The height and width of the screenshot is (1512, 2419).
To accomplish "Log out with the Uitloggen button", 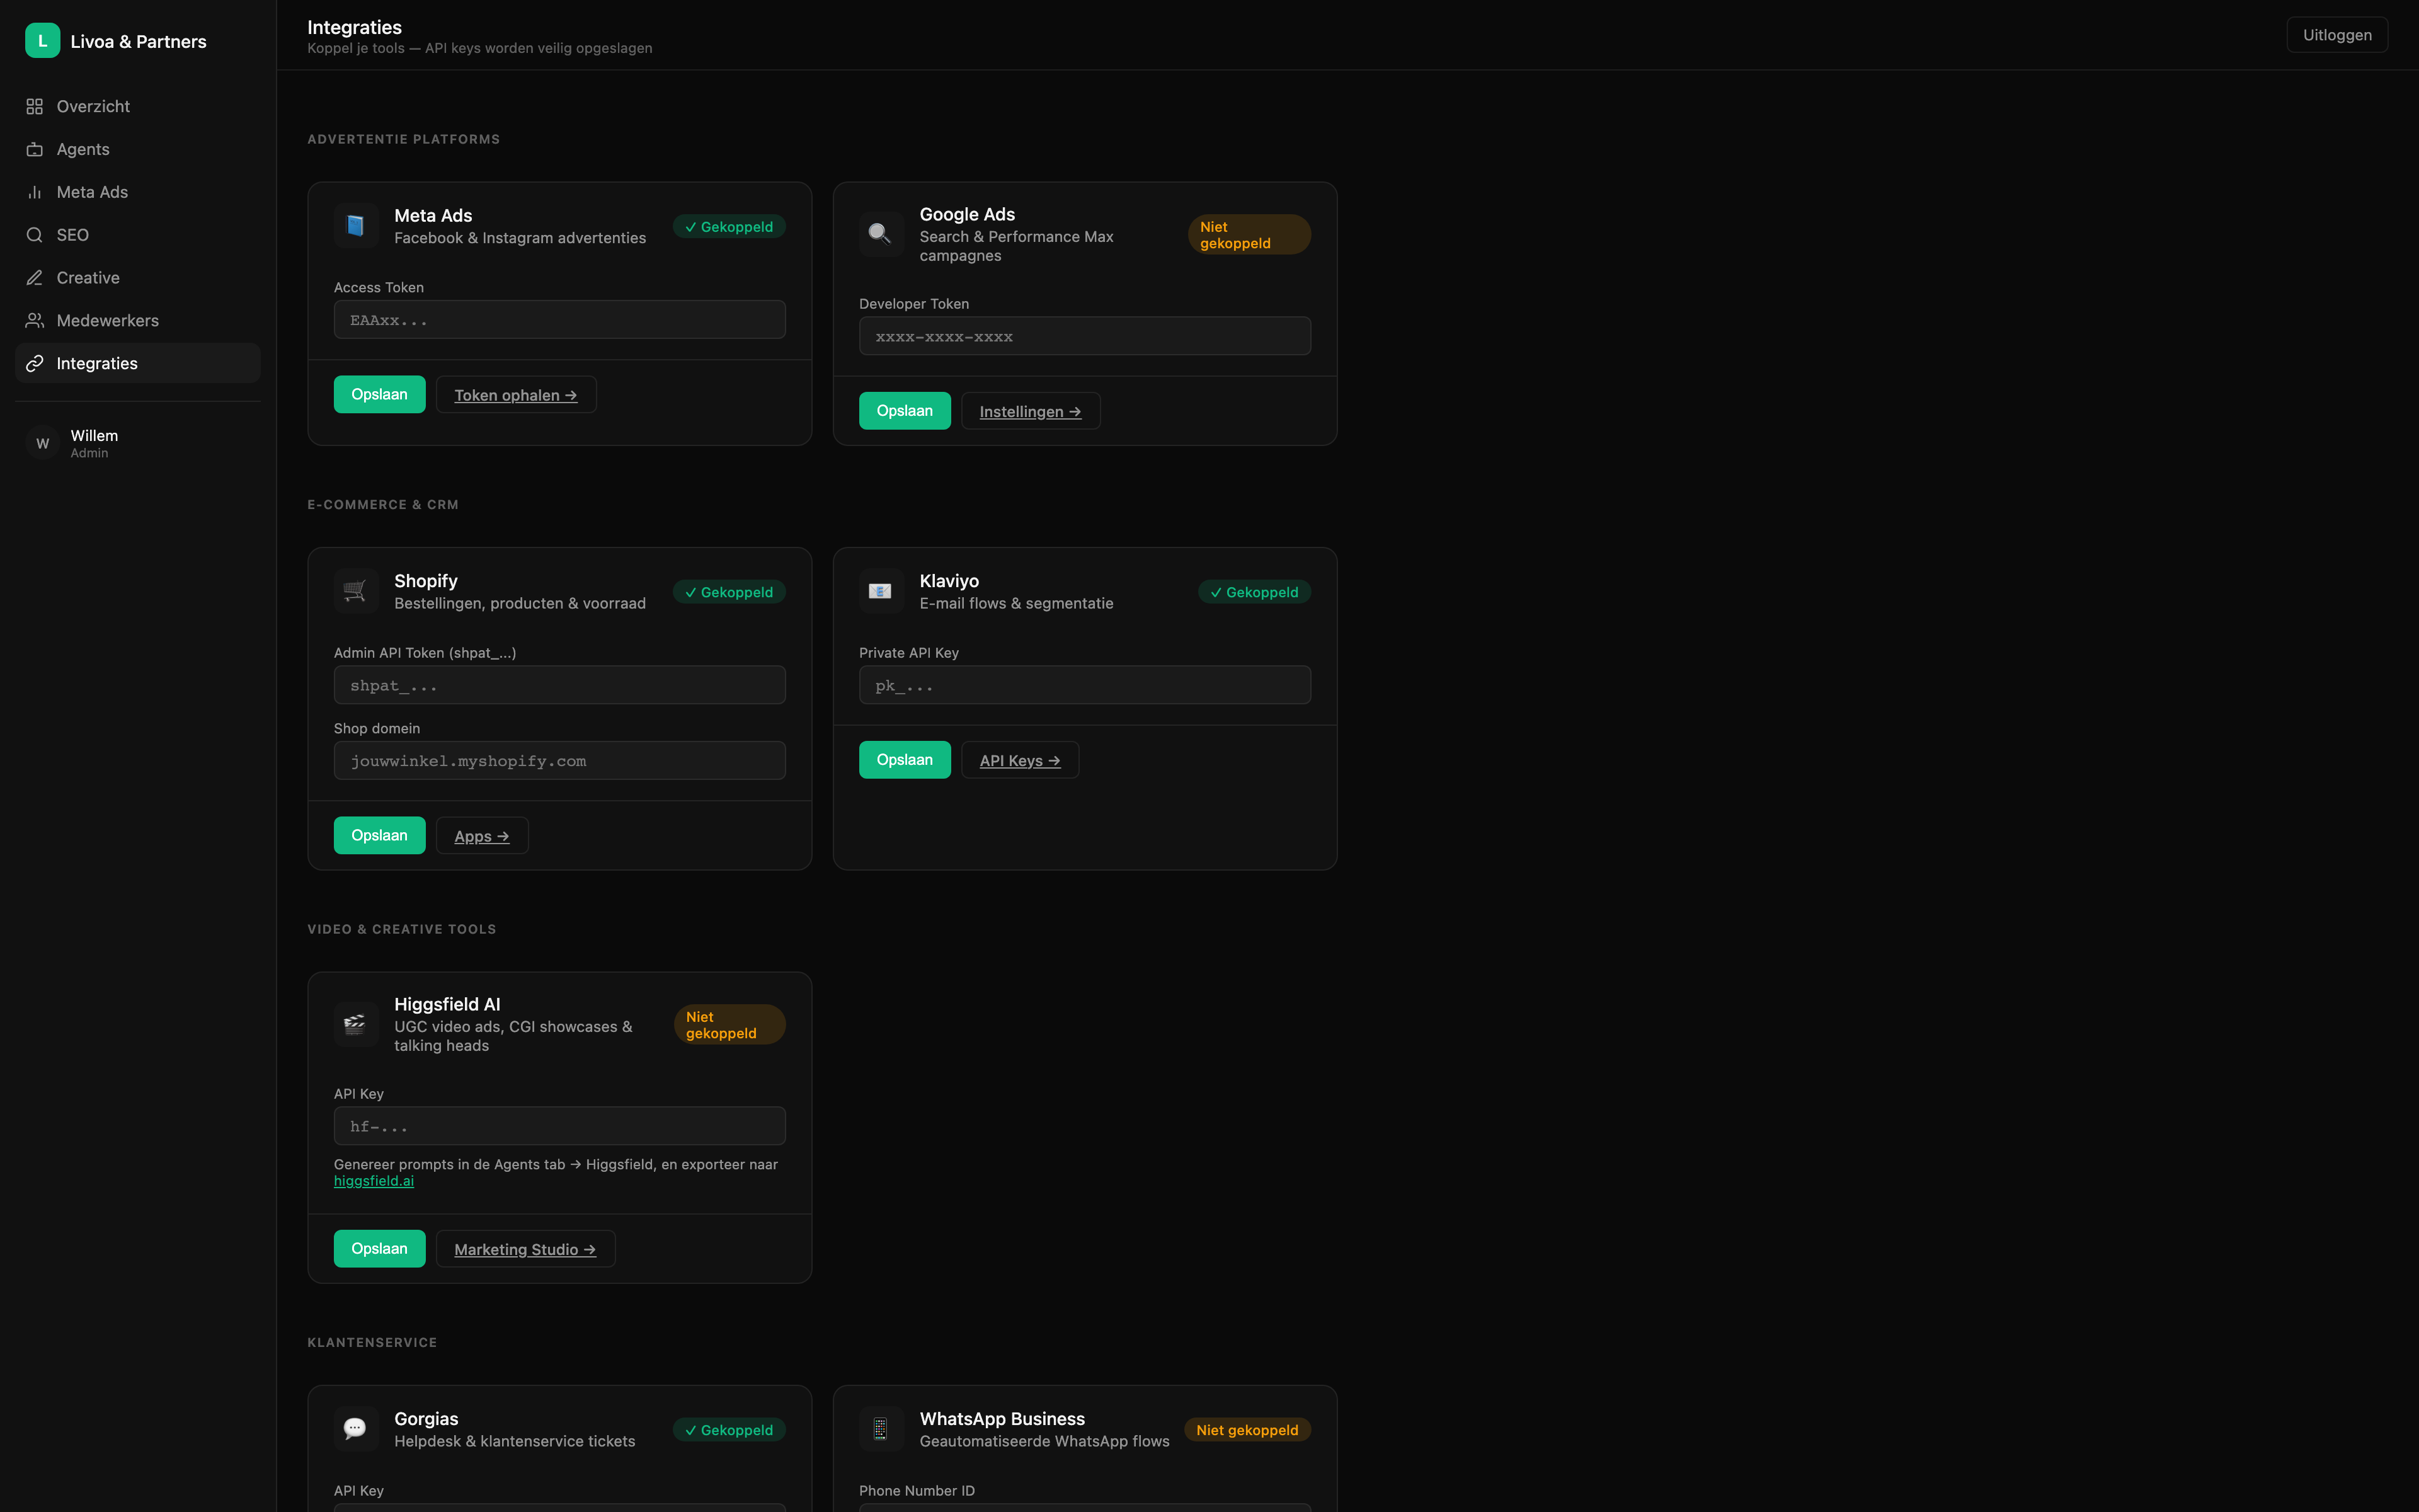I will click(x=2337, y=35).
